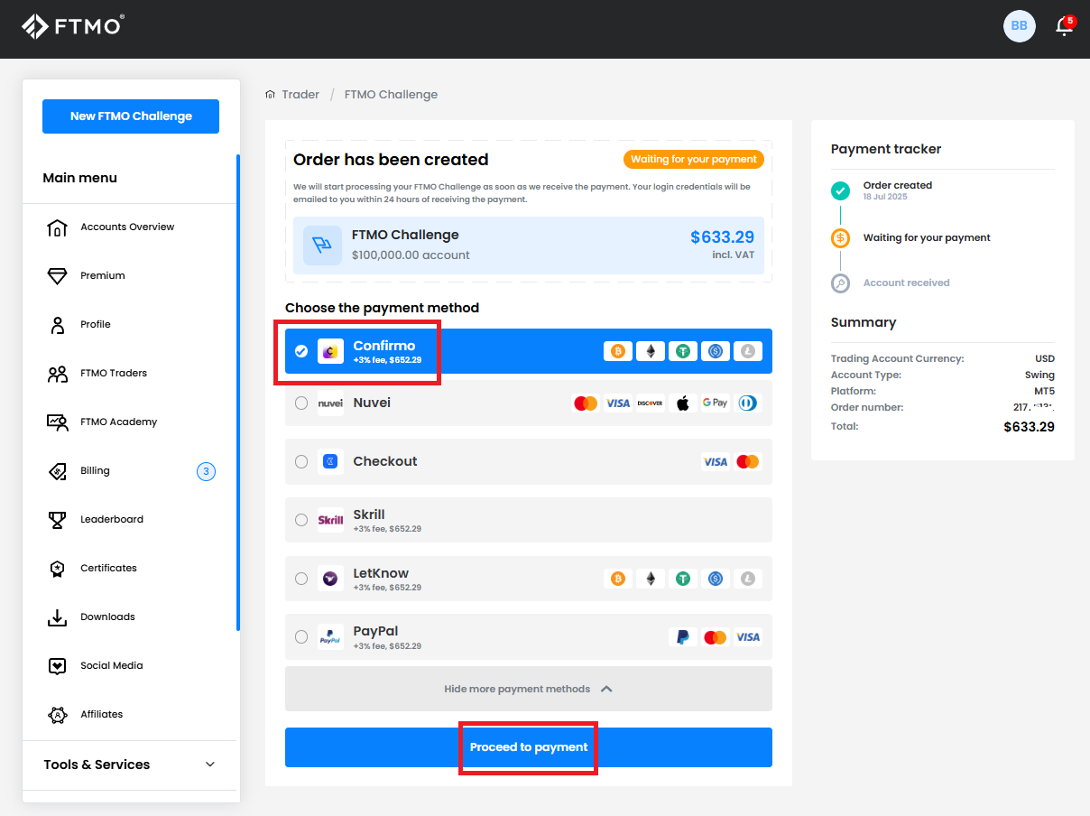The width and height of the screenshot is (1090, 816).
Task: Select the Skrill payment radio button
Action: pyautogui.click(x=301, y=520)
